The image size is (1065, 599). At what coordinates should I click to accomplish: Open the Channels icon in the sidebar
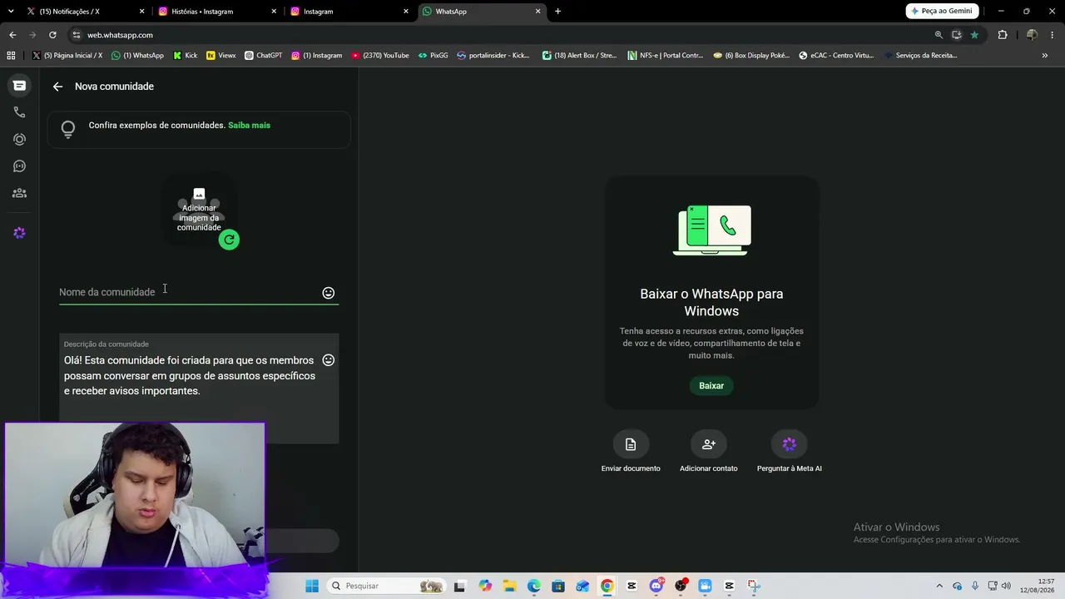pyautogui.click(x=19, y=166)
